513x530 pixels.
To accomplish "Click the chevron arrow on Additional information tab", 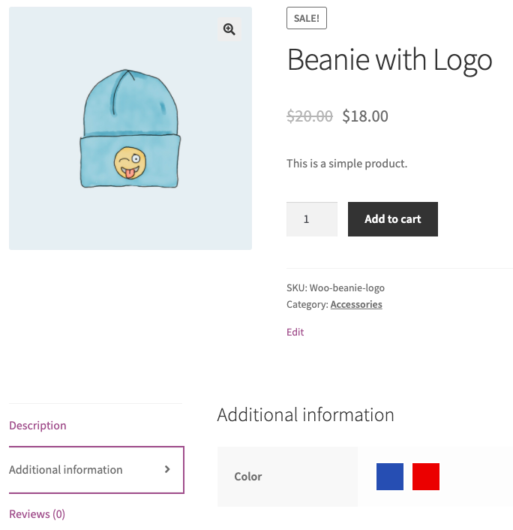I will [167, 469].
